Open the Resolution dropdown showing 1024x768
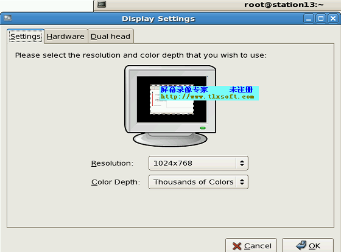The image size is (341, 252). click(199, 163)
